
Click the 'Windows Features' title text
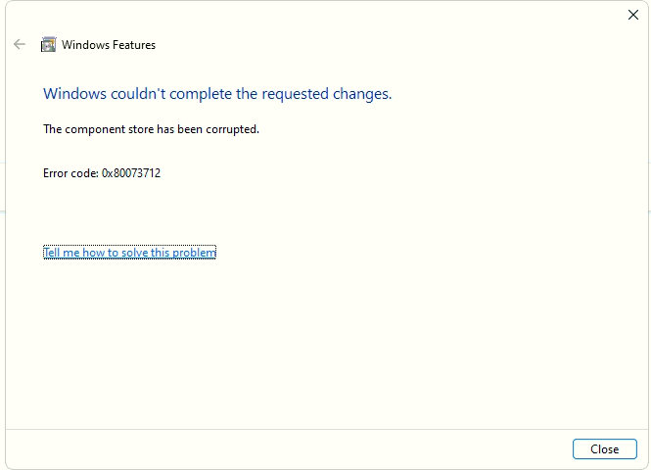108,44
